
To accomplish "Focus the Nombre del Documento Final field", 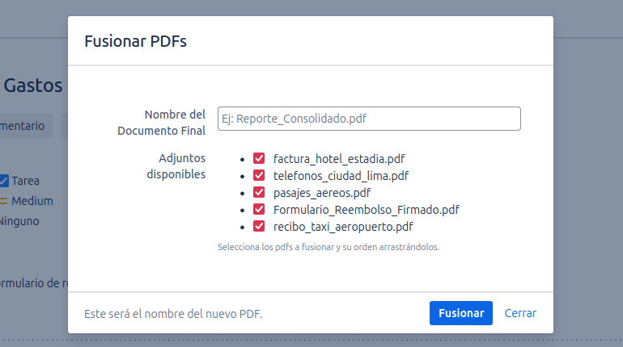I will (x=369, y=119).
